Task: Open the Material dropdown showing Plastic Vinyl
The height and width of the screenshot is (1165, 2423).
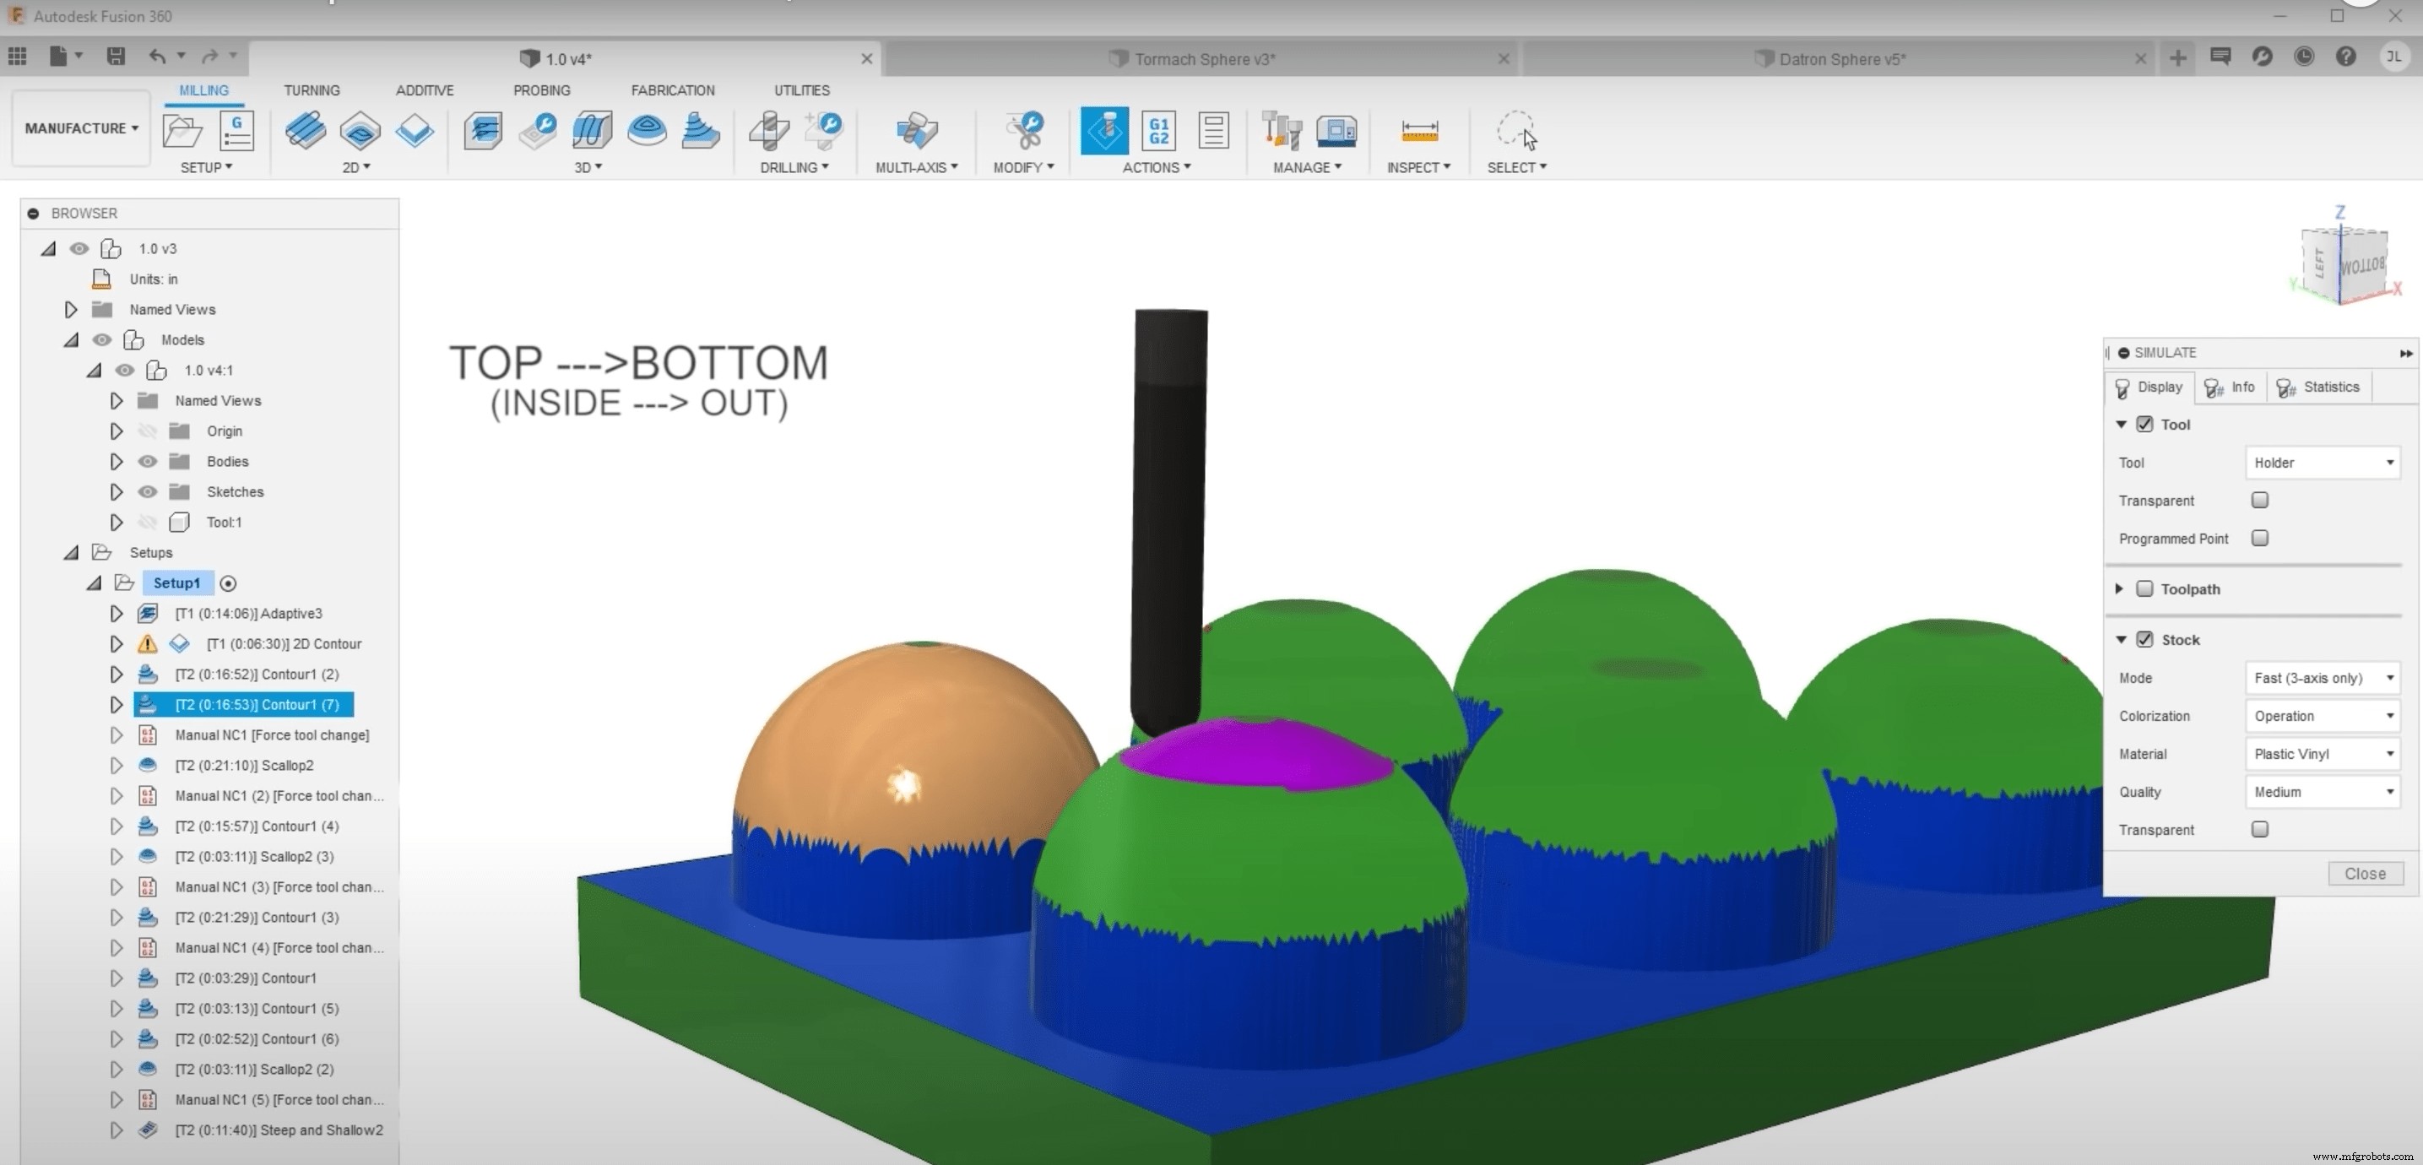Action: (x=2322, y=753)
